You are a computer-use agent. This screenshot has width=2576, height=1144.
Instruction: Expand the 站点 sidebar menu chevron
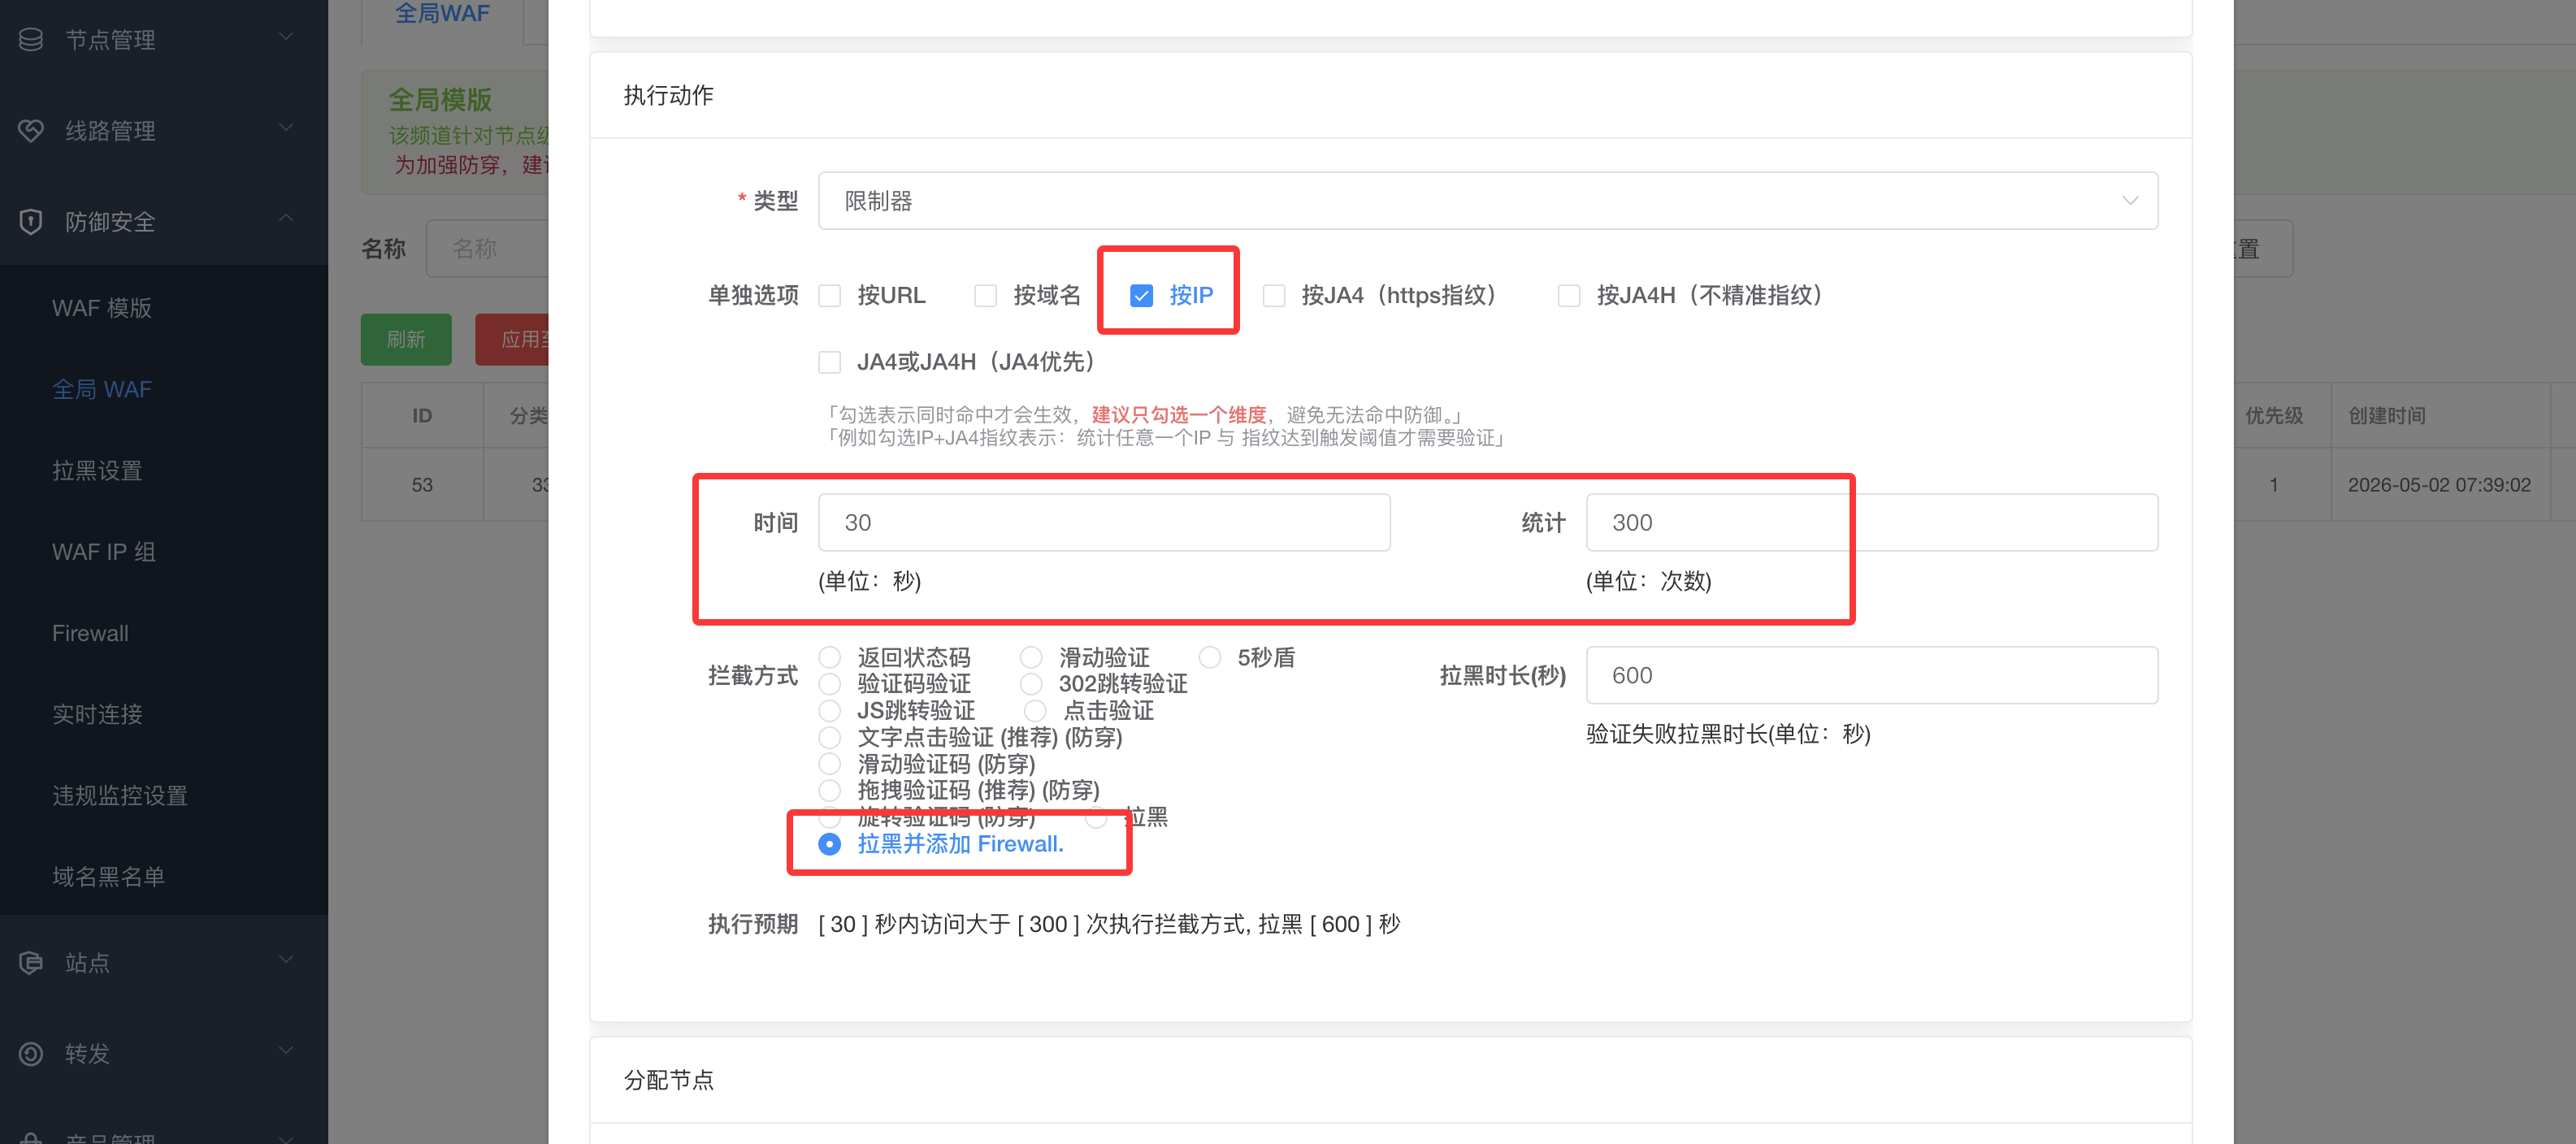(x=286, y=960)
